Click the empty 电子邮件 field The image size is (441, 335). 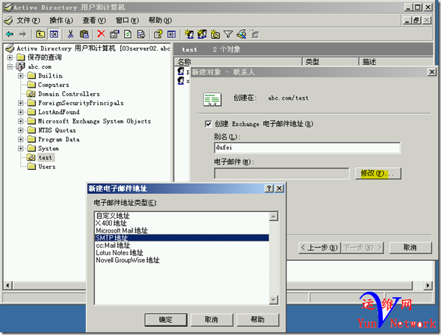pos(282,173)
